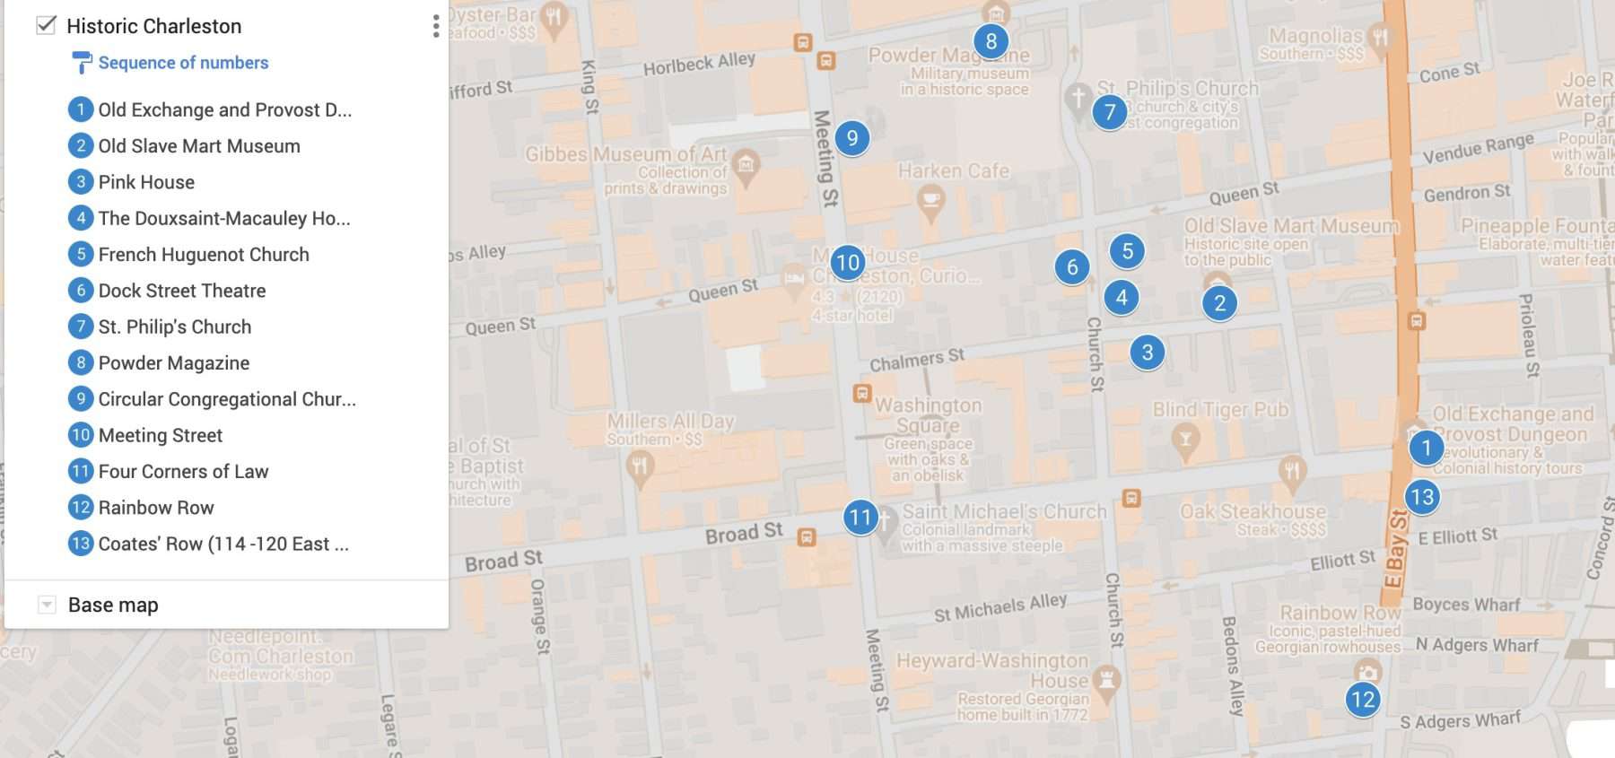Screen dimensions: 1615x758
Task: Click map marker number 7
Action: [x=1109, y=112]
